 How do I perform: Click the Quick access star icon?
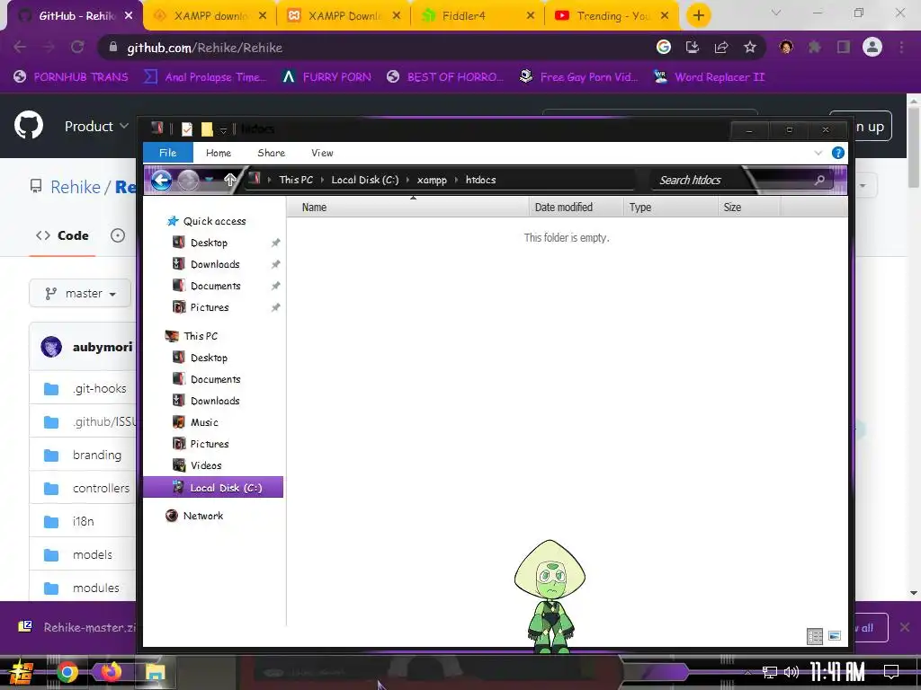tap(172, 221)
